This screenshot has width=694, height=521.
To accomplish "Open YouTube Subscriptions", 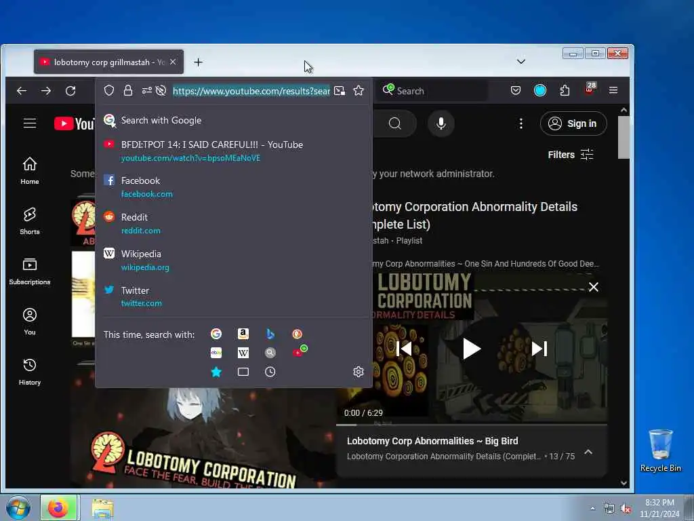I will (x=30, y=271).
